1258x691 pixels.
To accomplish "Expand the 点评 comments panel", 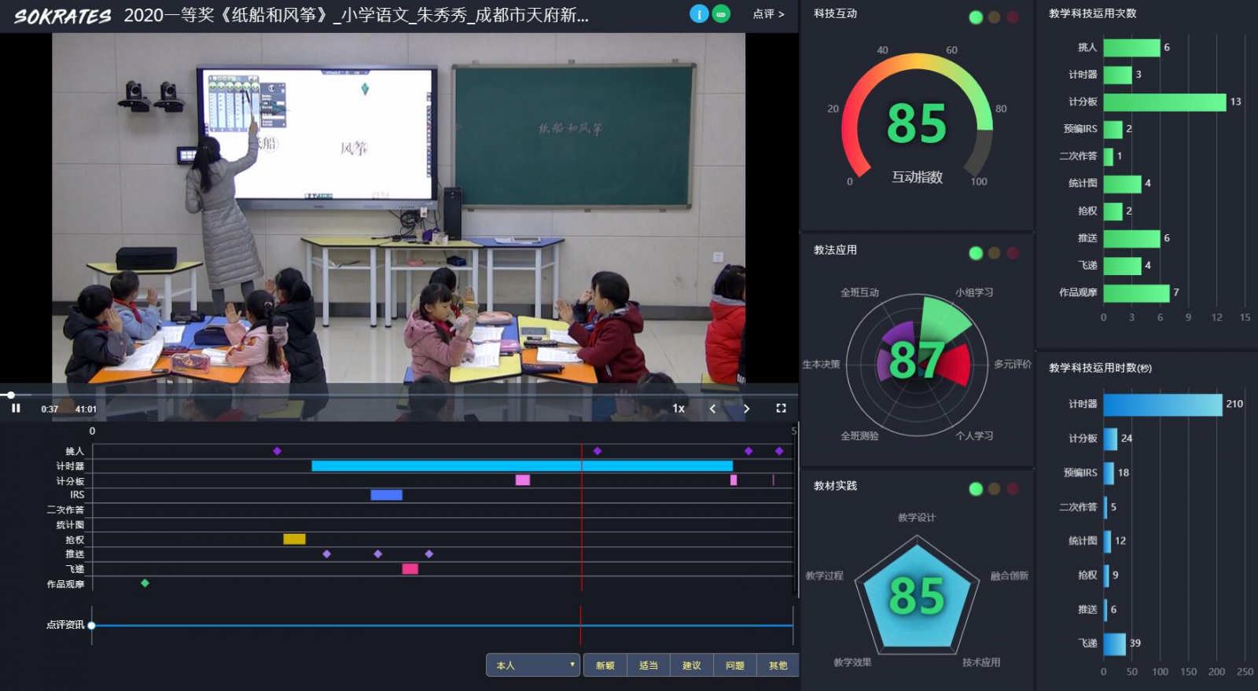I will [x=768, y=14].
